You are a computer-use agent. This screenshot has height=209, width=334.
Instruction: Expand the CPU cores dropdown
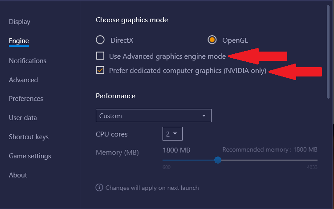tap(172, 134)
